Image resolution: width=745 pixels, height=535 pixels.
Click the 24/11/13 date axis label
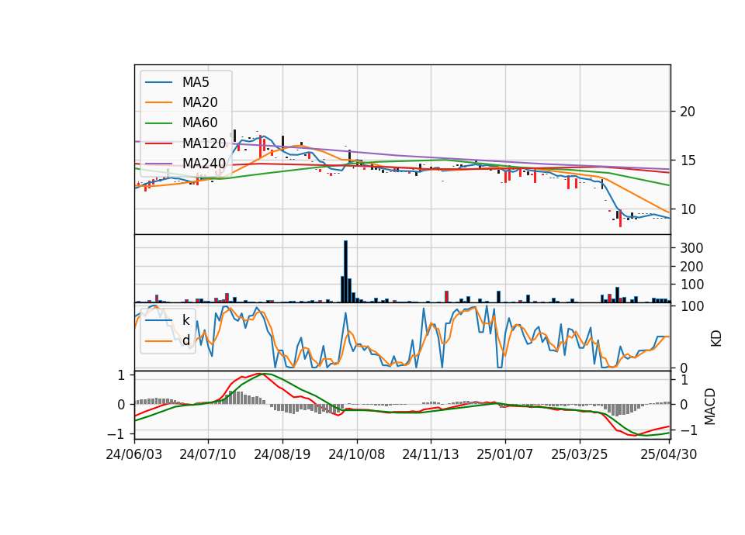click(431, 455)
